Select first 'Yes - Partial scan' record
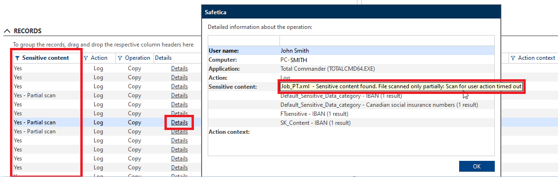 tap(35, 95)
